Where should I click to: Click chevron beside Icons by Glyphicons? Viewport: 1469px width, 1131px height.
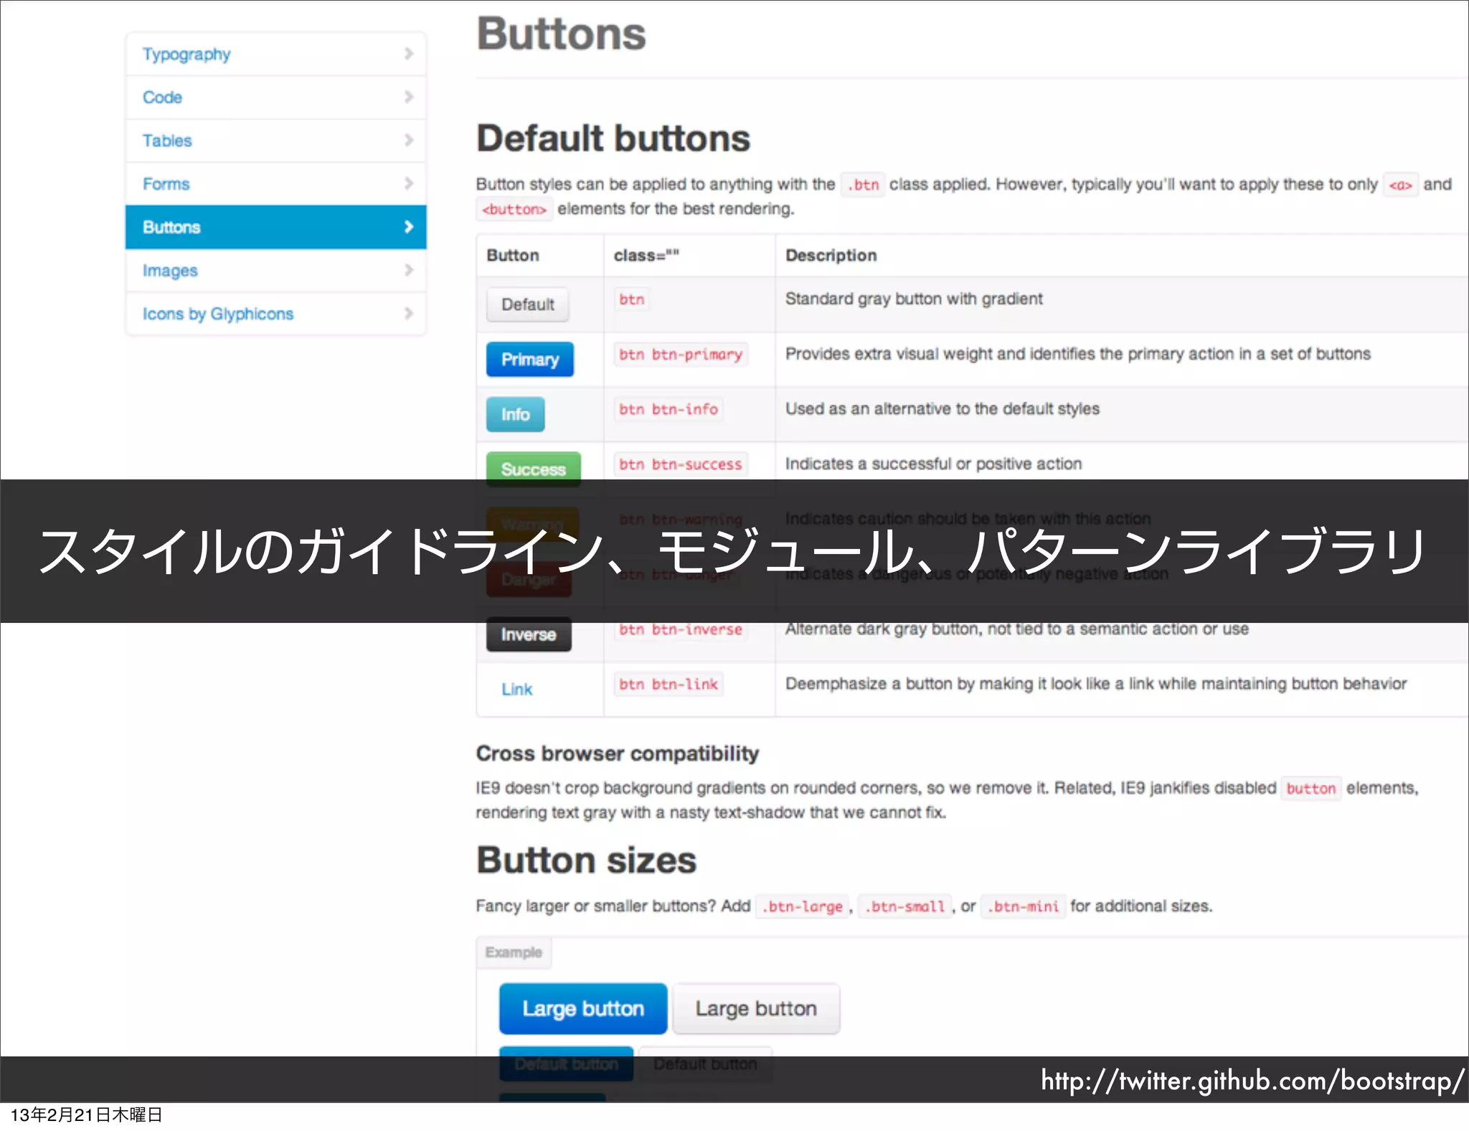click(409, 313)
